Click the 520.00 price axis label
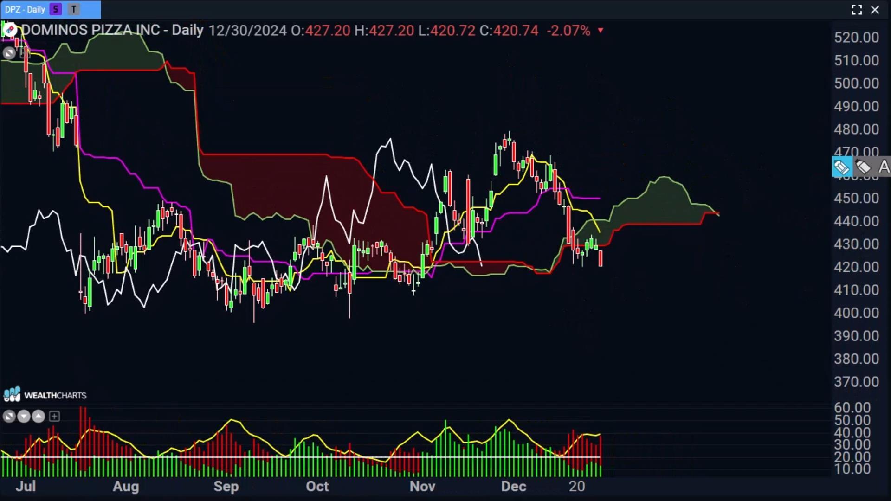 point(856,38)
